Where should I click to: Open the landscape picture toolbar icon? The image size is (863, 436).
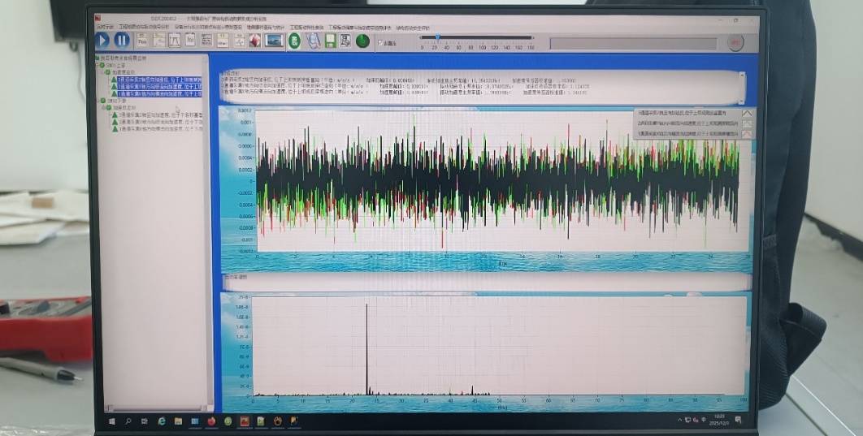click(274, 41)
